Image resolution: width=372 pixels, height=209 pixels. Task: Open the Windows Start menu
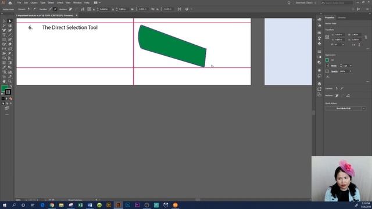coord(5,205)
